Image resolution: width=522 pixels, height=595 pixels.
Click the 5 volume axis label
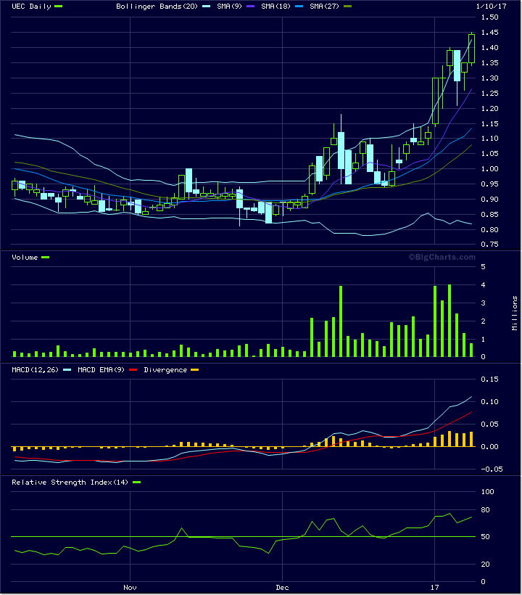(x=484, y=267)
